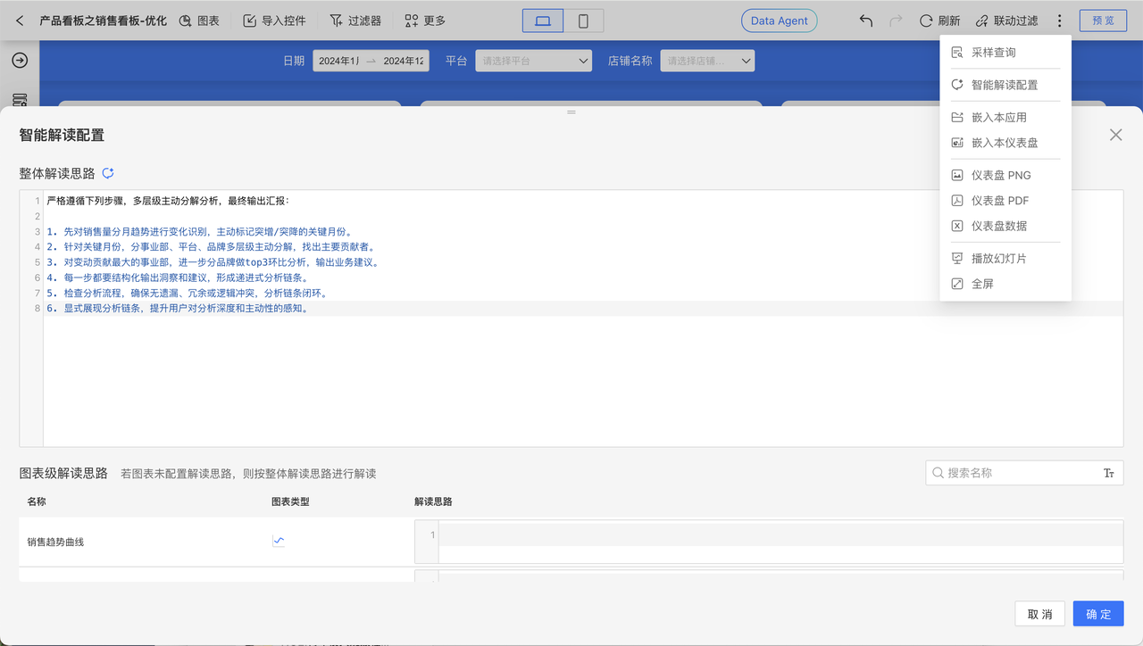1143x646 pixels.
Task: Click the 导入控件 toolbar button
Action: click(274, 21)
